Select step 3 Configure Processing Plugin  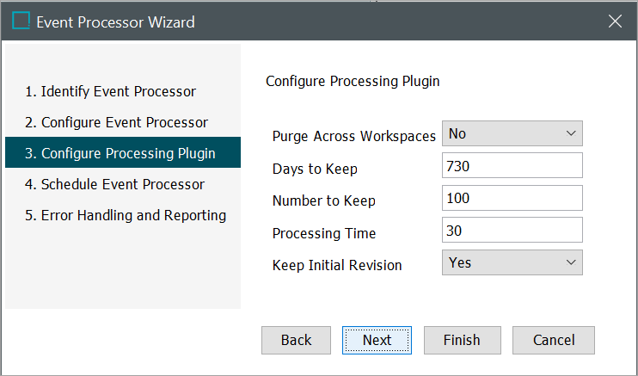click(120, 153)
